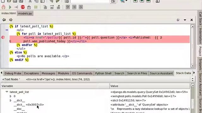Image resolution: width=202 pixels, height=113 pixels.
Task: Open the vertical Project tab
Action: coord(200,51)
